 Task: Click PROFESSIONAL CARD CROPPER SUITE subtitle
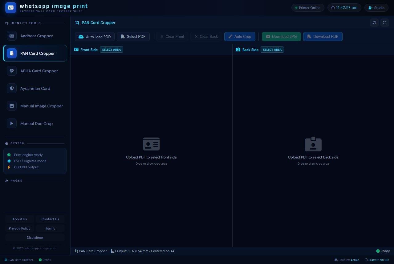point(51,11)
